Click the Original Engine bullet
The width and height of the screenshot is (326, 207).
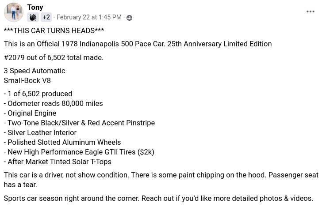click(30, 113)
